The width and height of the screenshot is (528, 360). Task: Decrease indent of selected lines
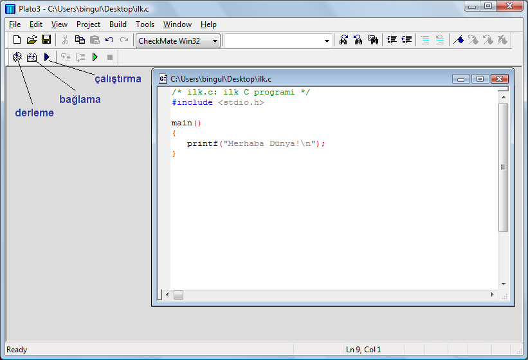point(406,40)
